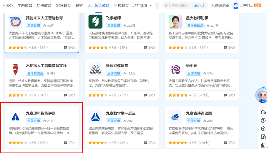The image size is (268, 154).
Task: Rate 猿创未来人工智能教育 via 评分
Action: (x=69, y=47)
